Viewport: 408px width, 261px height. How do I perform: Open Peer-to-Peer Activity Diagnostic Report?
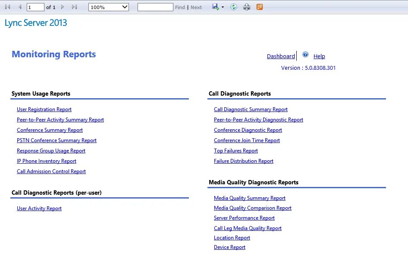[258, 120]
